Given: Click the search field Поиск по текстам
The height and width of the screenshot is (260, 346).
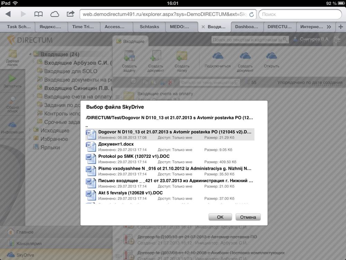Looking at the screenshot, I should [250, 40].
